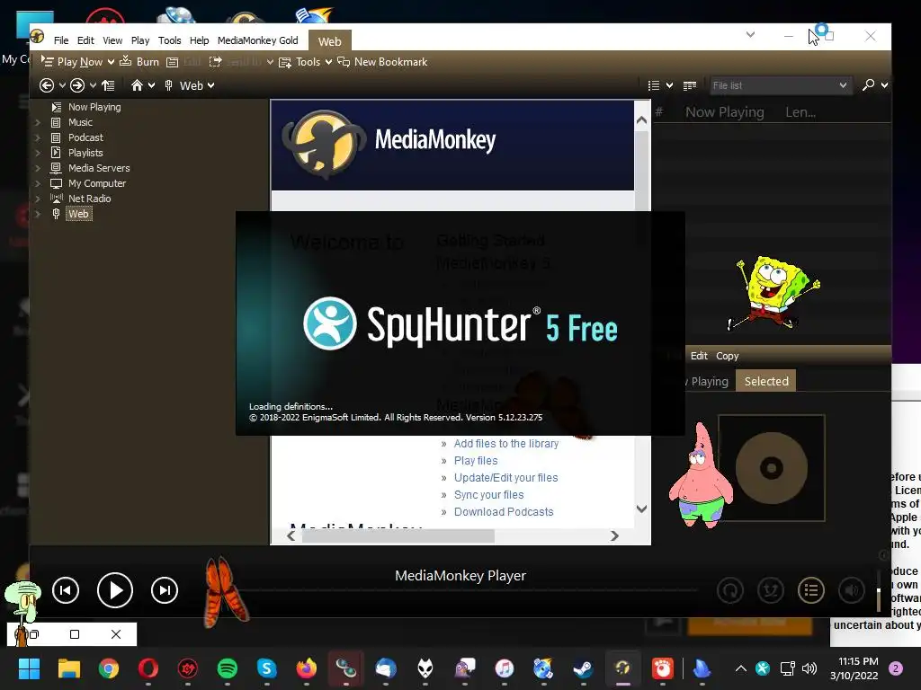Click the web page horizontal scrollbar
Image resolution: width=921 pixels, height=690 pixels.
click(398, 535)
